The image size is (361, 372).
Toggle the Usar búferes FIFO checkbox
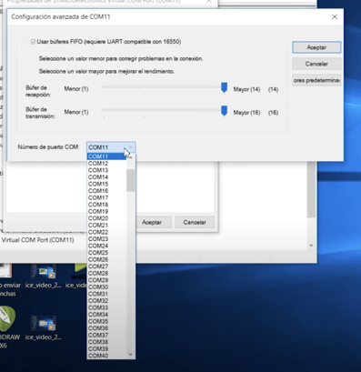33,42
